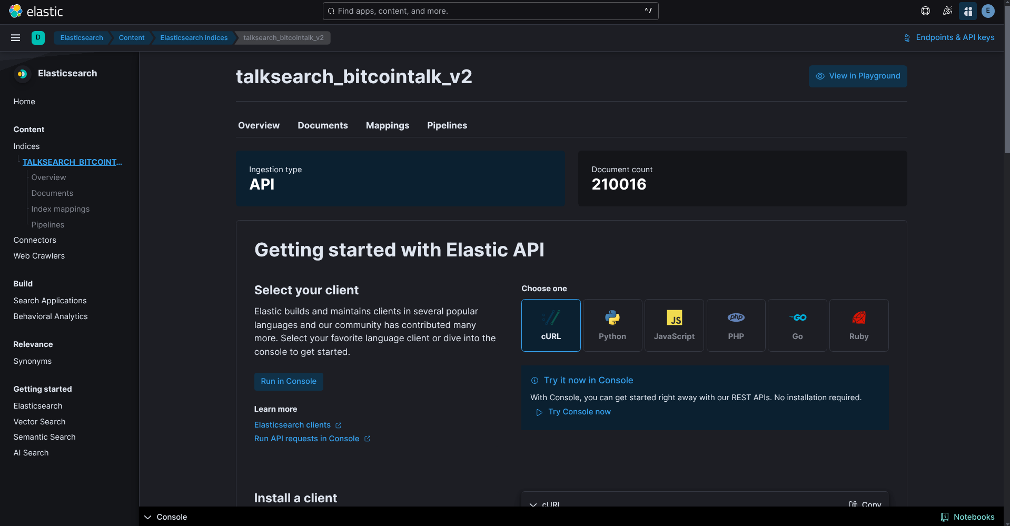This screenshot has height=526, width=1010.
Task: Select the PHP client option
Action: [736, 325]
